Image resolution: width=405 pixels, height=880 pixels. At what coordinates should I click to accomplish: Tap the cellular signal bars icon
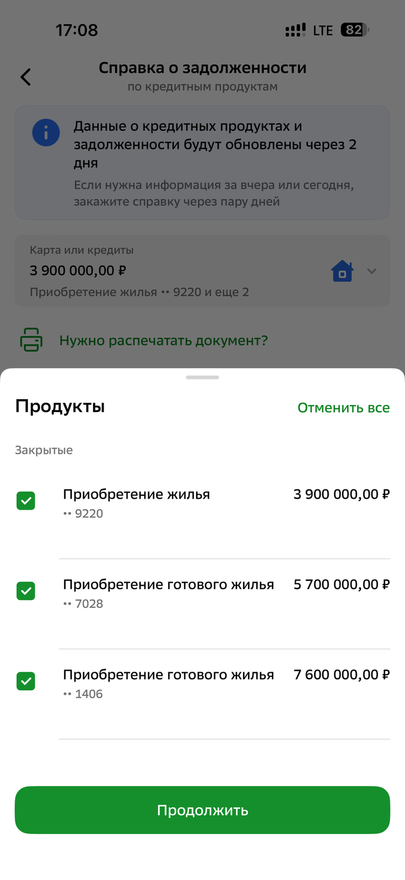click(295, 30)
